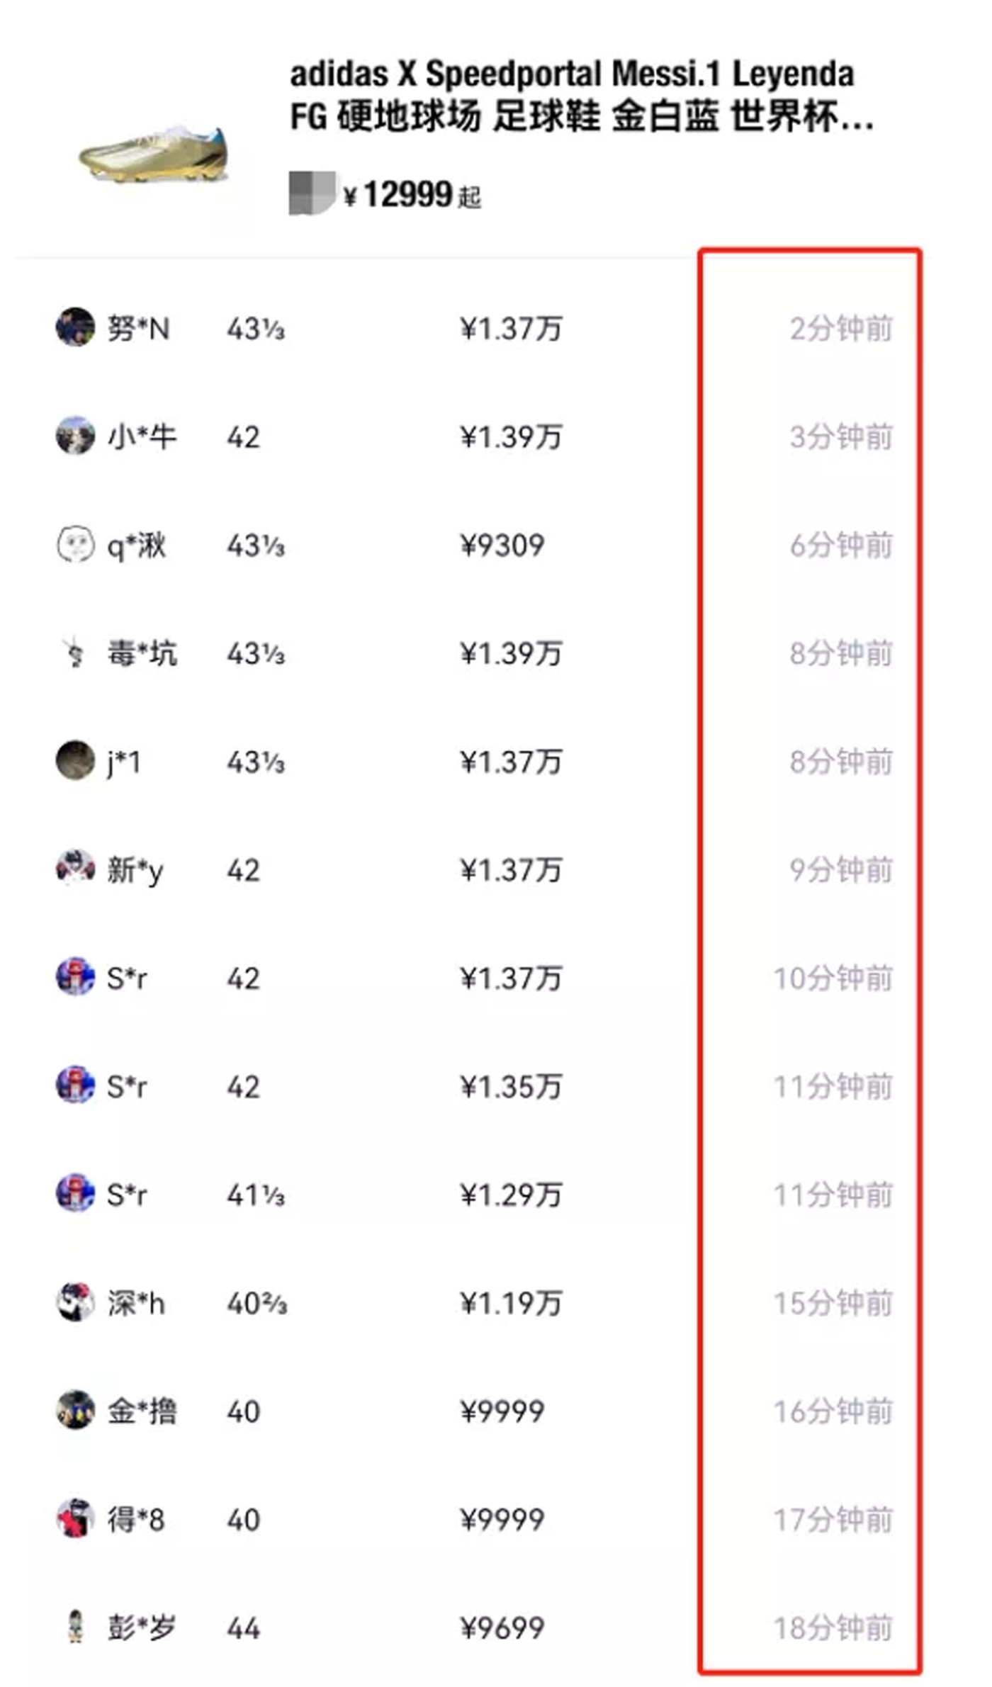The height and width of the screenshot is (1687, 992).
Task: Select the ¥9309 transaction price
Action: [x=502, y=546]
